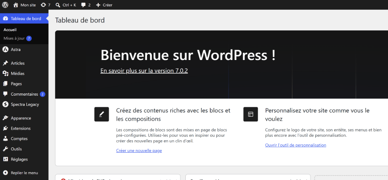Click the Médias icon in sidebar
The width and height of the screenshot is (388, 180).
point(5,73)
